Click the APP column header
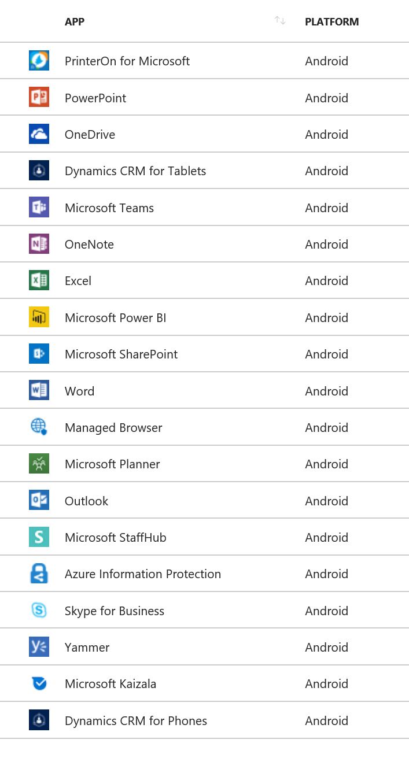Image resolution: width=409 pixels, height=758 pixels. (74, 21)
